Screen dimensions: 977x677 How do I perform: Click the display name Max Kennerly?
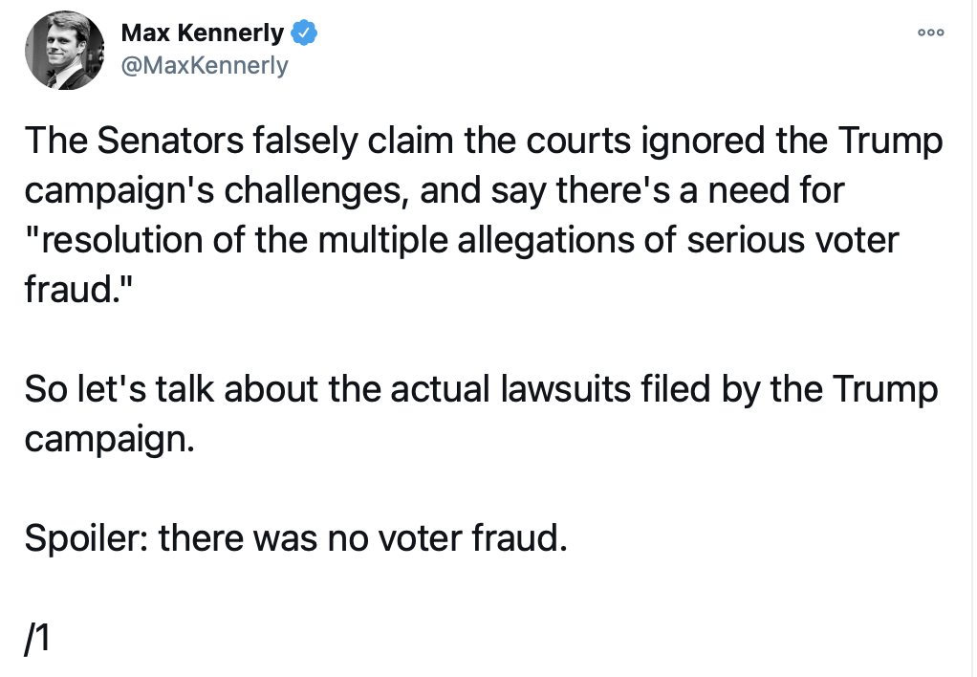[x=203, y=33]
